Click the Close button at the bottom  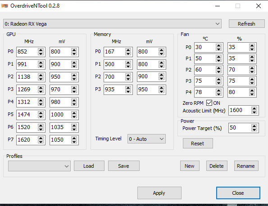(238, 193)
